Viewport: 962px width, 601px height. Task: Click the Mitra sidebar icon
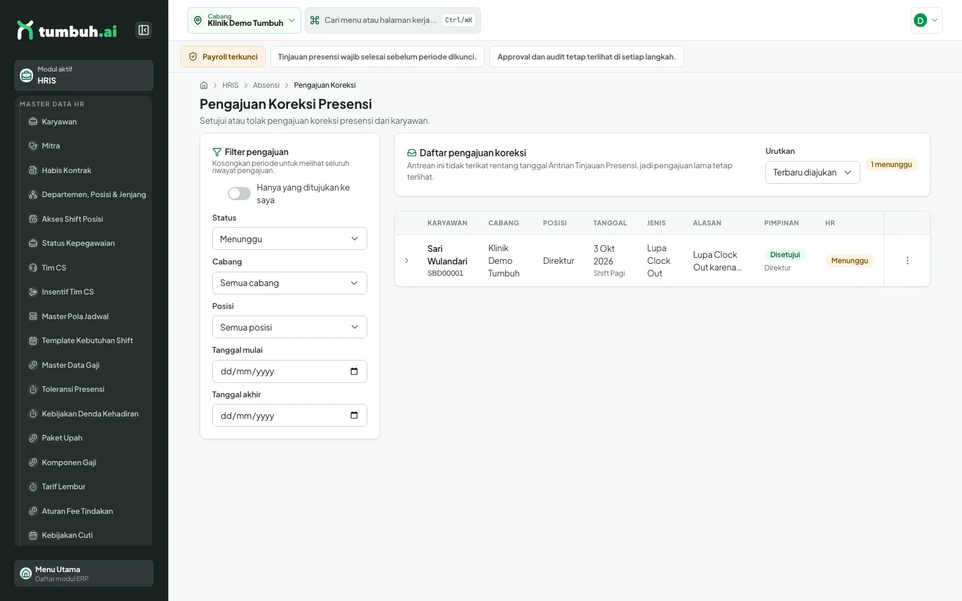pyautogui.click(x=33, y=146)
